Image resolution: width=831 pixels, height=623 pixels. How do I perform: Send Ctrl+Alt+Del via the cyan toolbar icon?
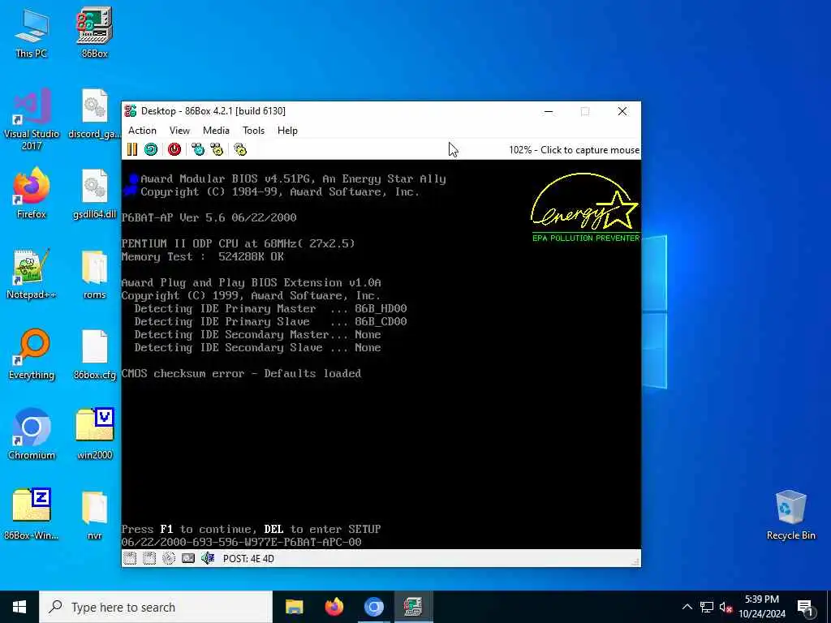tap(198, 149)
